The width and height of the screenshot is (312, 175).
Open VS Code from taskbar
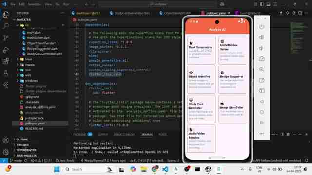pyautogui.click(x=165, y=169)
